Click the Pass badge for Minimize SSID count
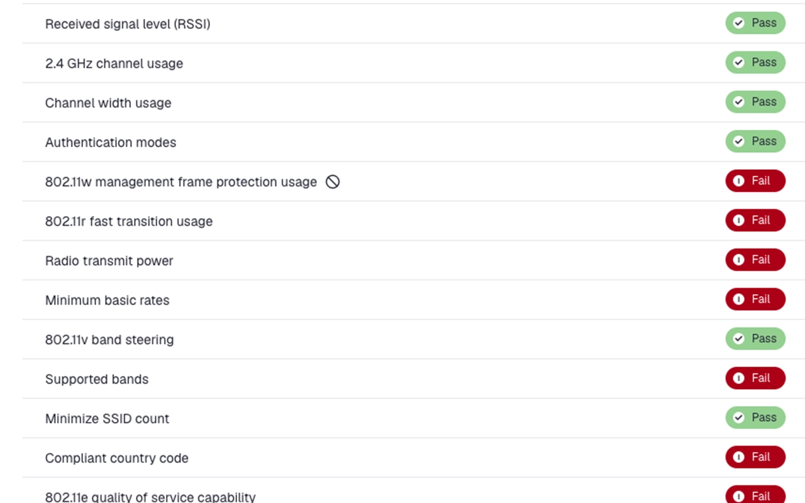The height and width of the screenshot is (503, 805). tap(755, 417)
